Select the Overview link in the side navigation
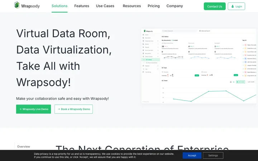This screenshot has width=258, height=161. (x=24, y=146)
